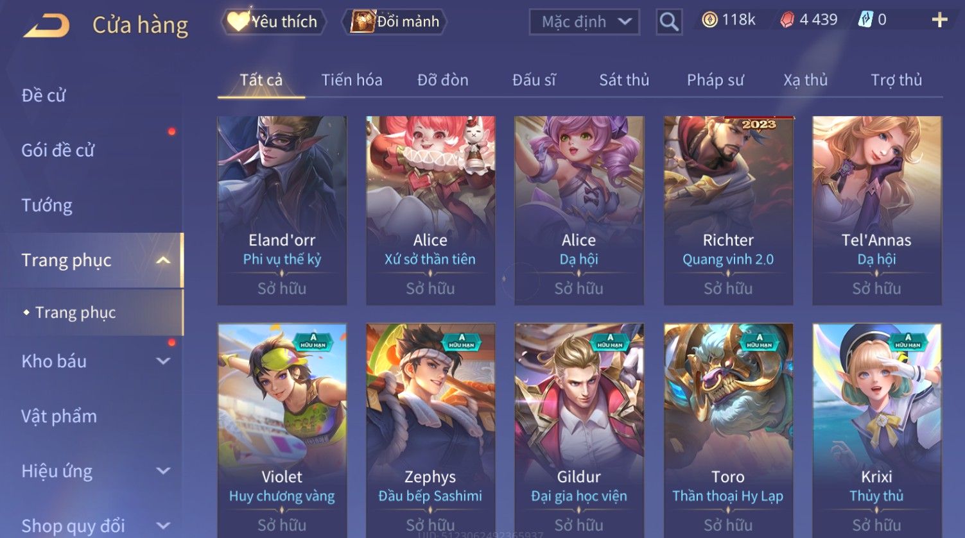The width and height of the screenshot is (965, 538).
Task: Open the search magnifier icon
Action: point(668,22)
